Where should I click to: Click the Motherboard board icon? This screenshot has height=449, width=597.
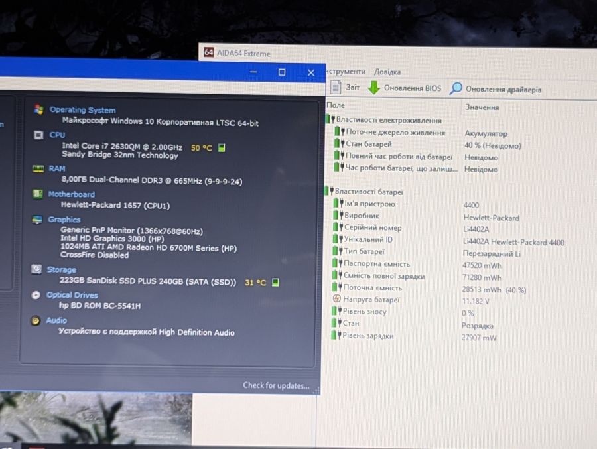pyautogui.click(x=38, y=194)
